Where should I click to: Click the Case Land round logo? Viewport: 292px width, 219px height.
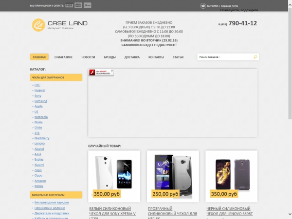(38, 25)
